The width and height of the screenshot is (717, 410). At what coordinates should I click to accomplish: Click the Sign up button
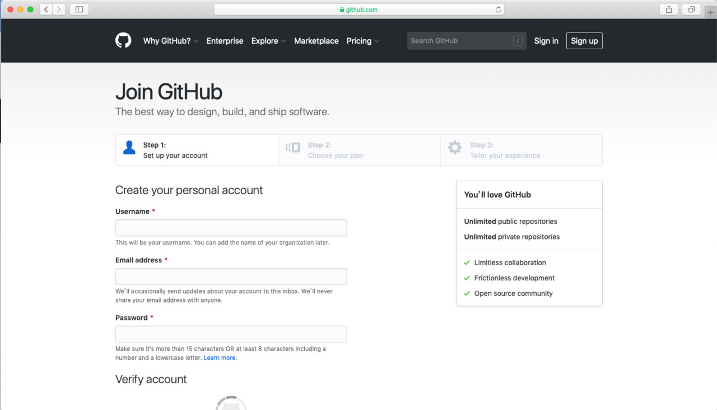(584, 41)
